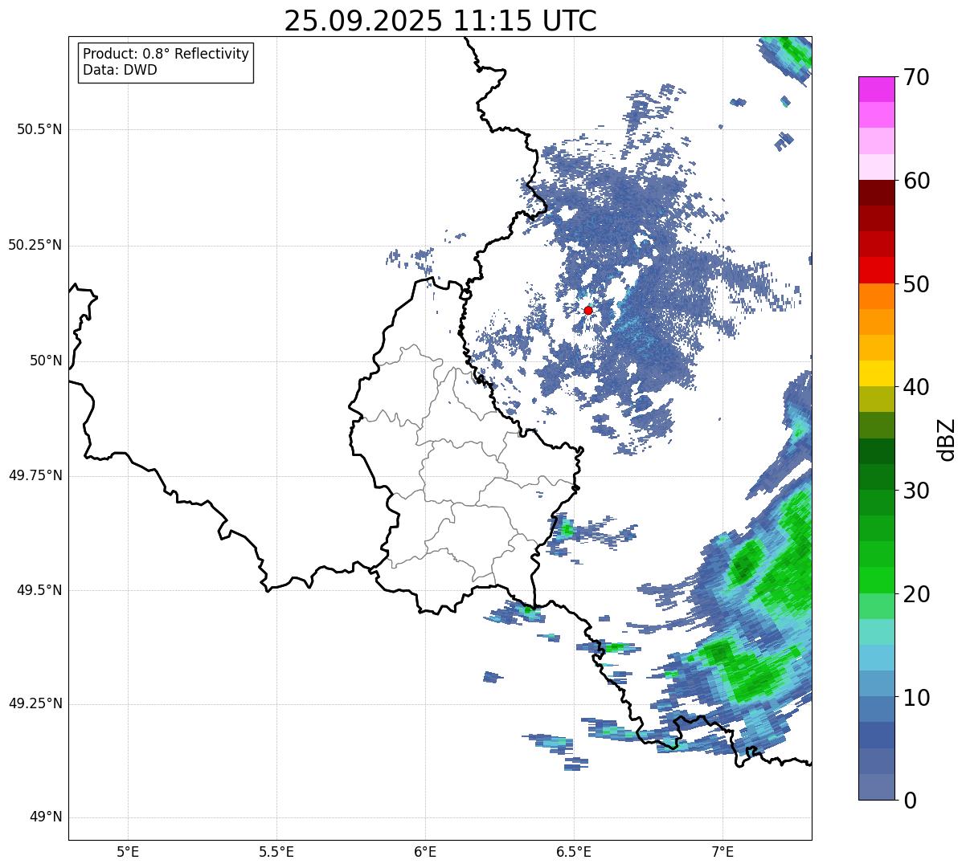Click the 49.5°N latitude label
966x868 pixels.
pos(40,590)
